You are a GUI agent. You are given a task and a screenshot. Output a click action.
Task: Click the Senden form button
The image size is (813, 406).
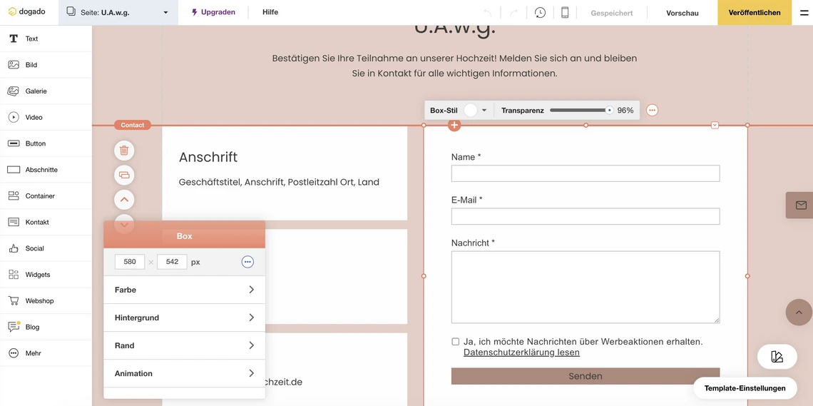tap(586, 377)
